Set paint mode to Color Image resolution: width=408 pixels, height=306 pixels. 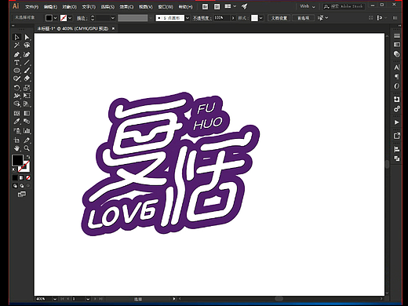[15, 178]
